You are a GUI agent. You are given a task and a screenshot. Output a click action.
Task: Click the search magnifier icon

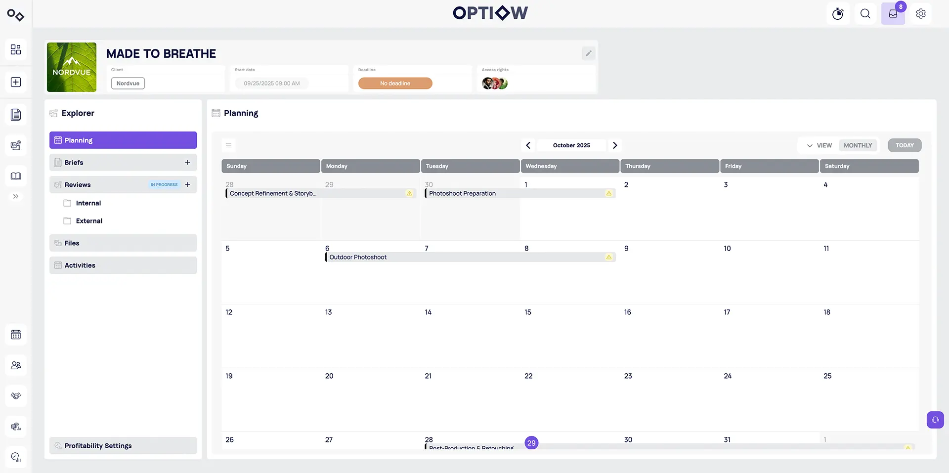click(x=865, y=14)
